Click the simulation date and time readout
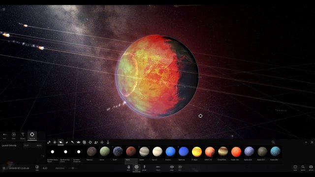This screenshot has width=315, height=177. (x=19, y=168)
